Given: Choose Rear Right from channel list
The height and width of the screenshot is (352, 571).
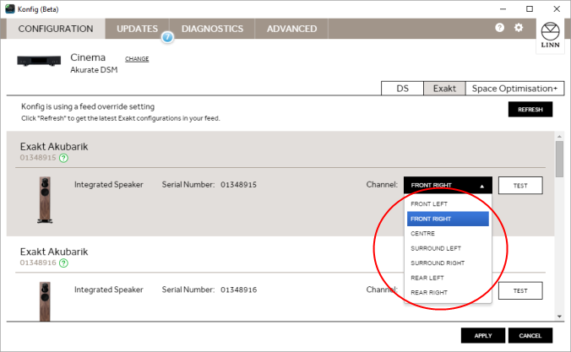Looking at the screenshot, I should coord(448,292).
